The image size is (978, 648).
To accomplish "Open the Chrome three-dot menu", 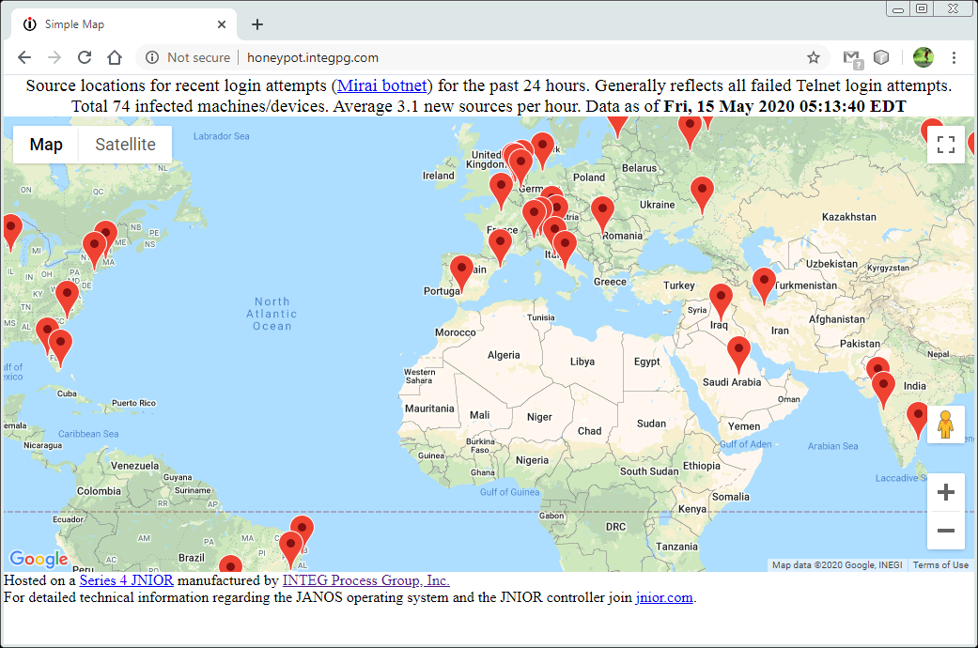I will point(954,58).
